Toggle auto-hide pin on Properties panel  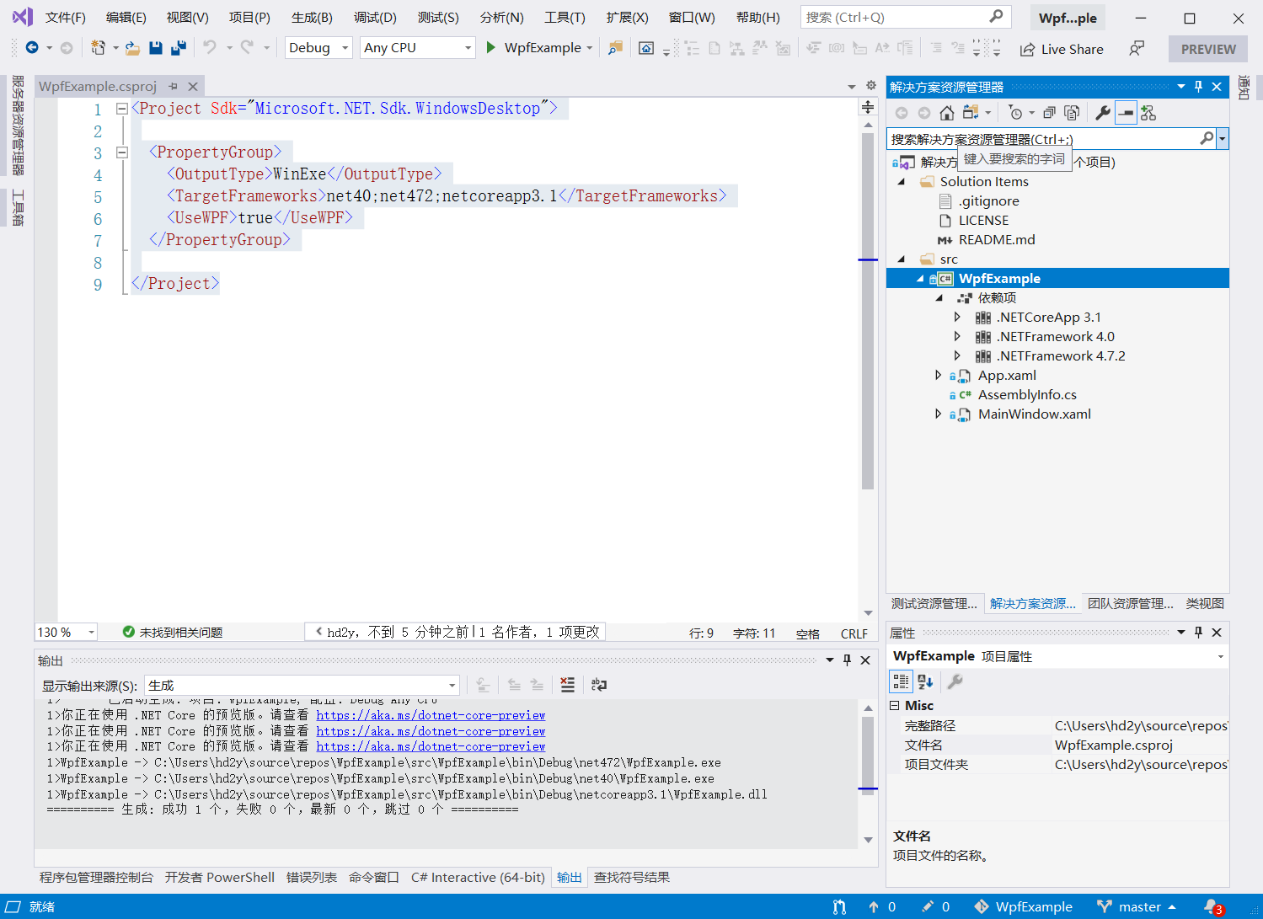(x=1199, y=632)
